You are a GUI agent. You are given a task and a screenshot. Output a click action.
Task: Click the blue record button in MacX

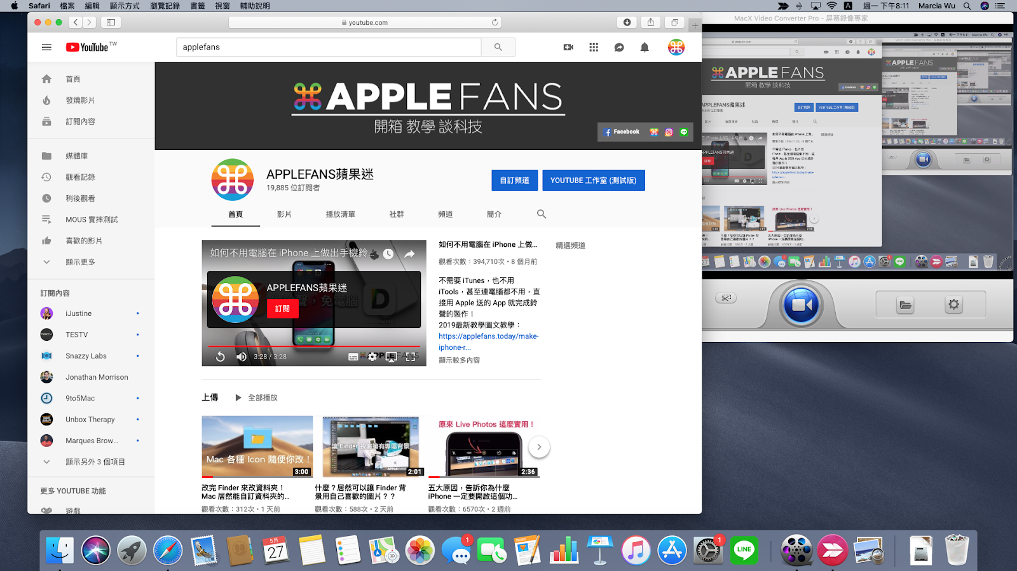802,305
